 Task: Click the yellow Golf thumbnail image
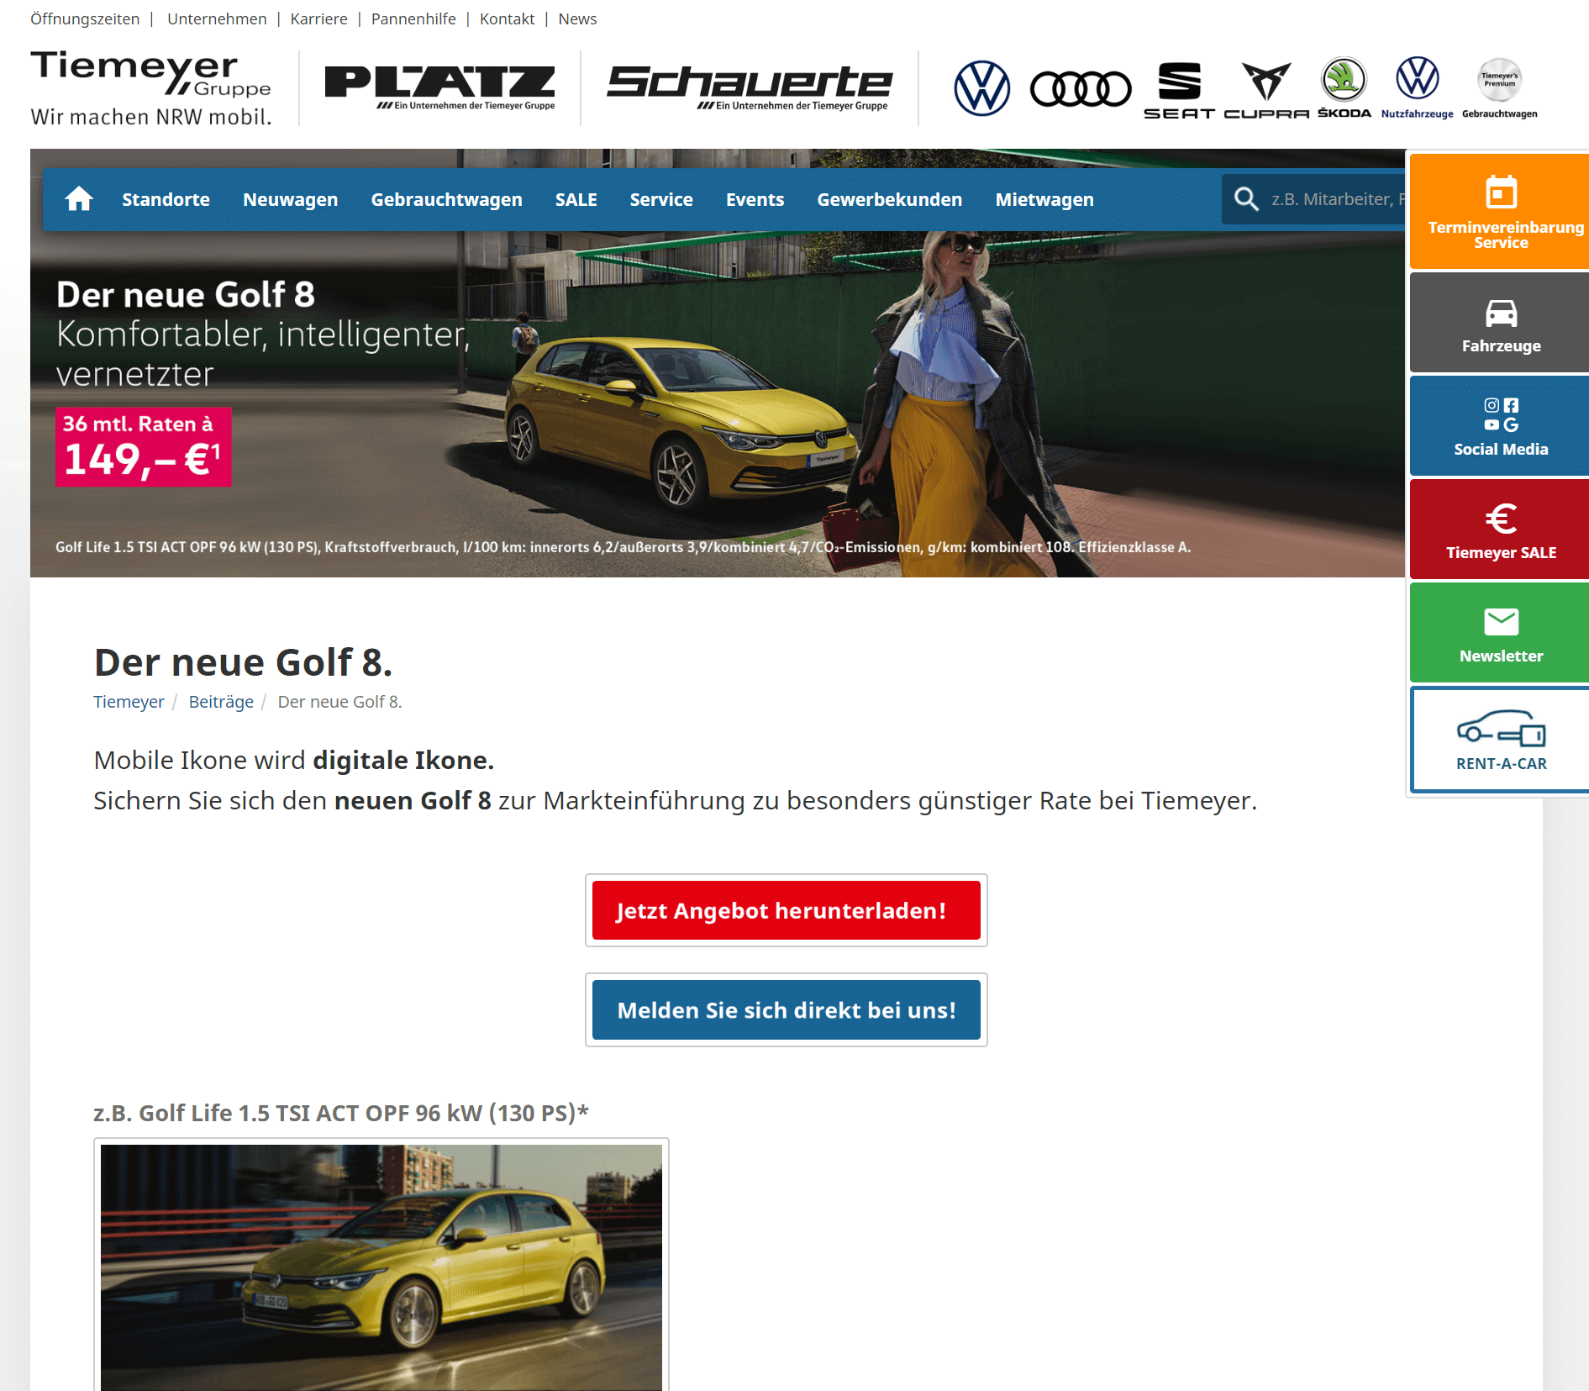click(381, 1267)
